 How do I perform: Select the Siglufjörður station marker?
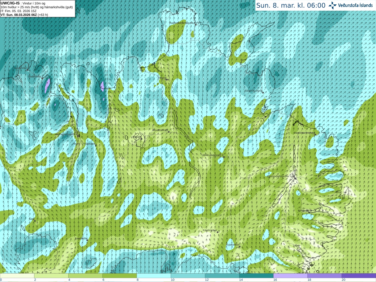click(x=28, y=70)
